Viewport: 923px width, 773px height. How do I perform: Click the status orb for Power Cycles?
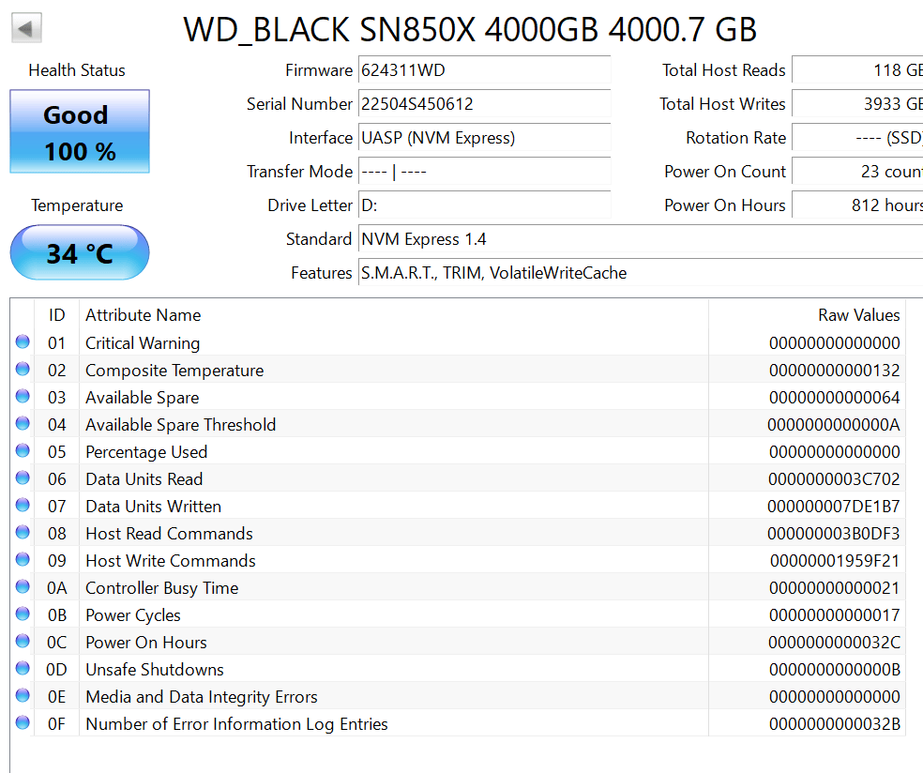click(23, 614)
